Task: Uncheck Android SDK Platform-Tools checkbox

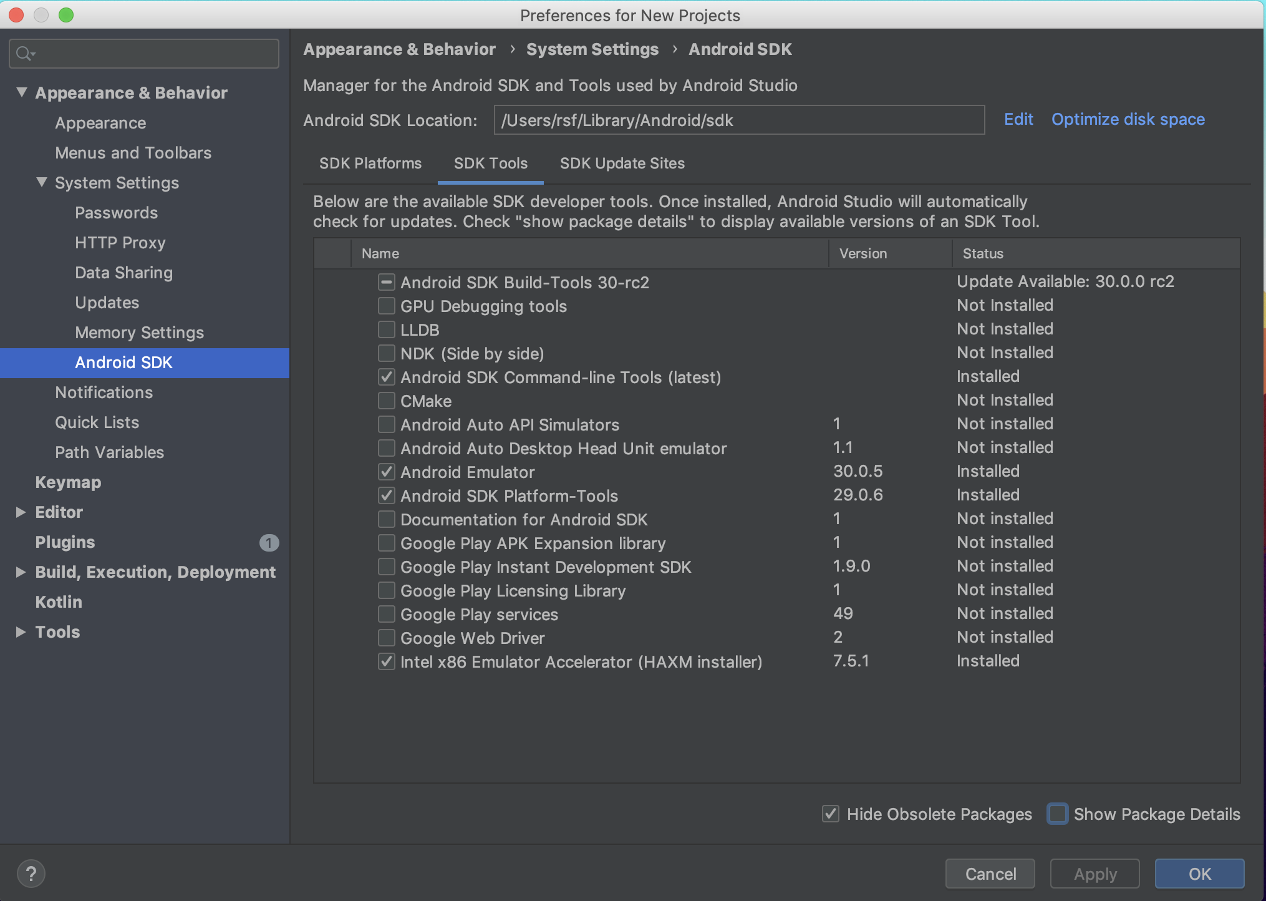Action: (387, 495)
